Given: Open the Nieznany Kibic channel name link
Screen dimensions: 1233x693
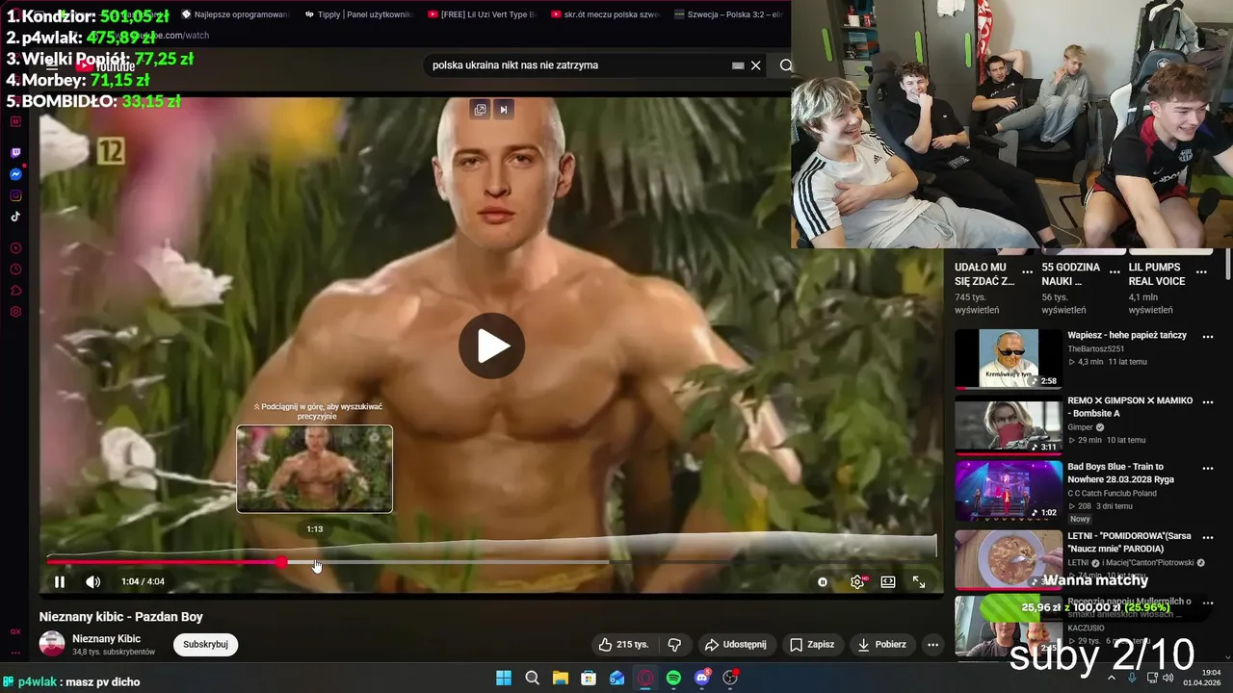Looking at the screenshot, I should click(x=106, y=638).
